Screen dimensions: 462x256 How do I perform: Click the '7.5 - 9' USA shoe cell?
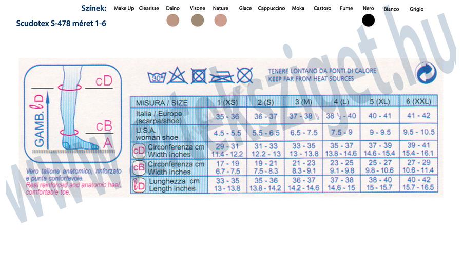[x=341, y=132]
